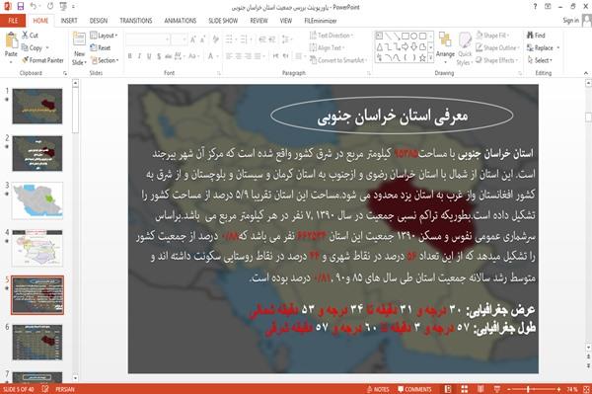Open PowerPoint Help question mark
Viewport: 592px width, 394px height.
point(535,7)
